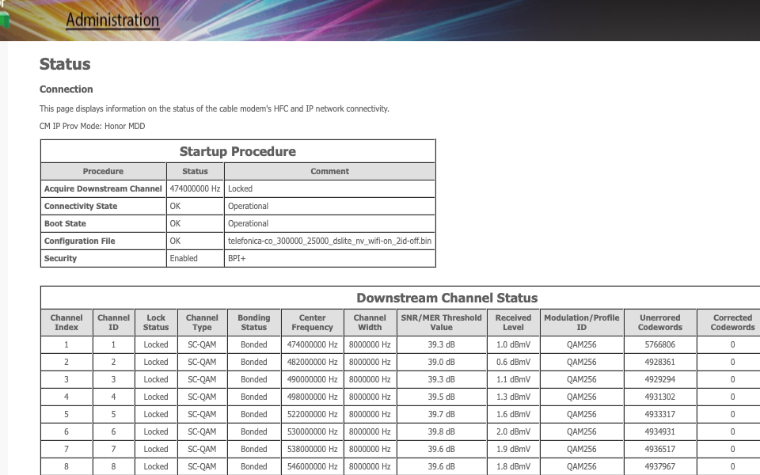Select 'Downstream Channel Status' table title
The height and width of the screenshot is (475, 760).
point(446,298)
